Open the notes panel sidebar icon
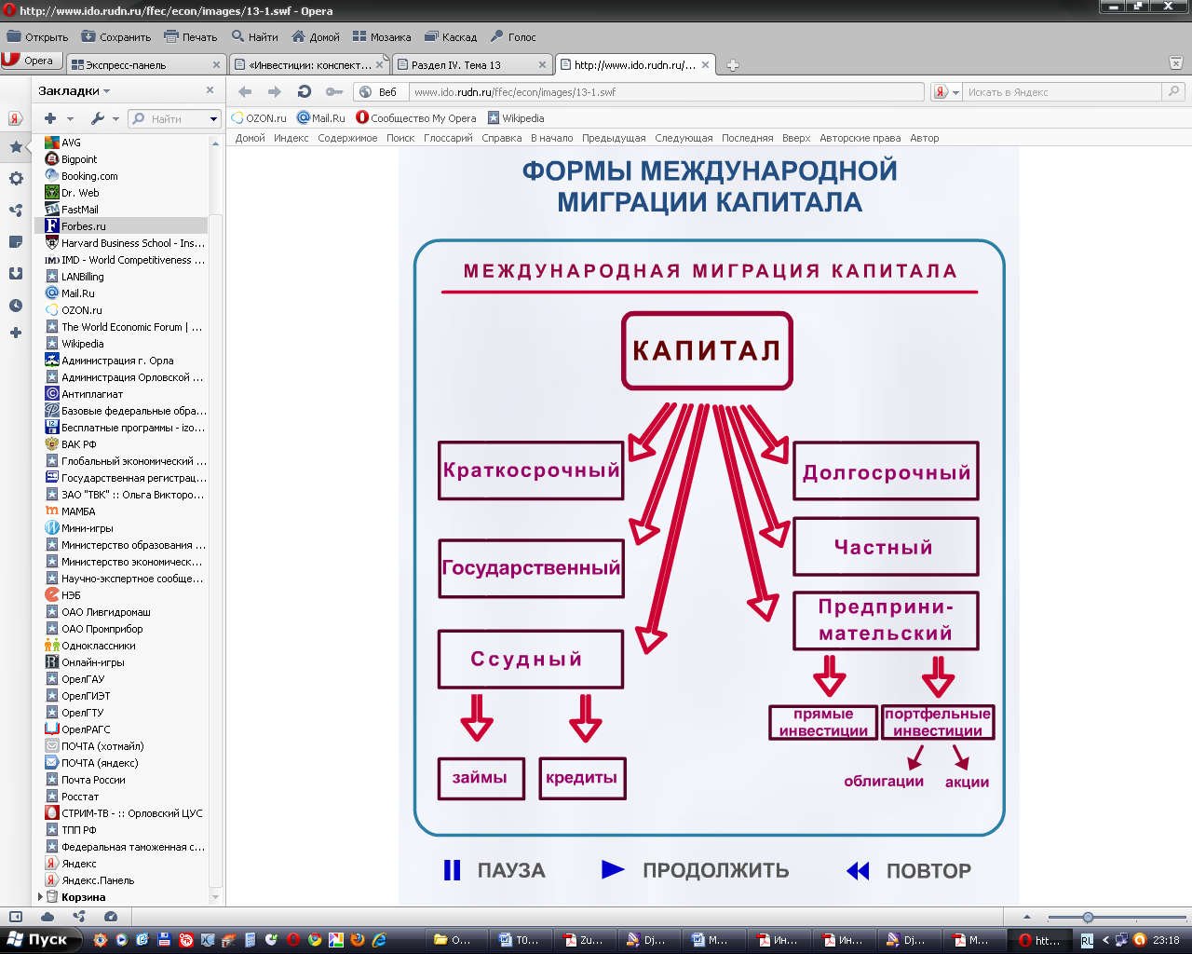This screenshot has width=1192, height=954. pos(16,242)
